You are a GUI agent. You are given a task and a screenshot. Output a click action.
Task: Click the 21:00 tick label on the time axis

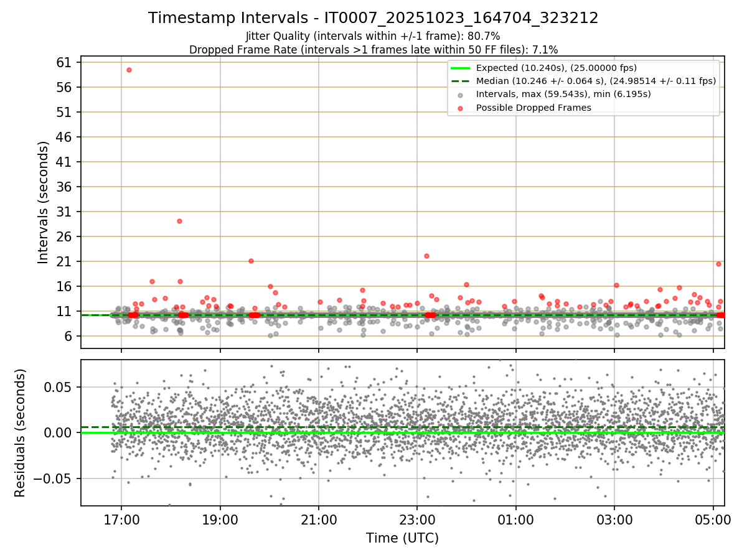(319, 519)
